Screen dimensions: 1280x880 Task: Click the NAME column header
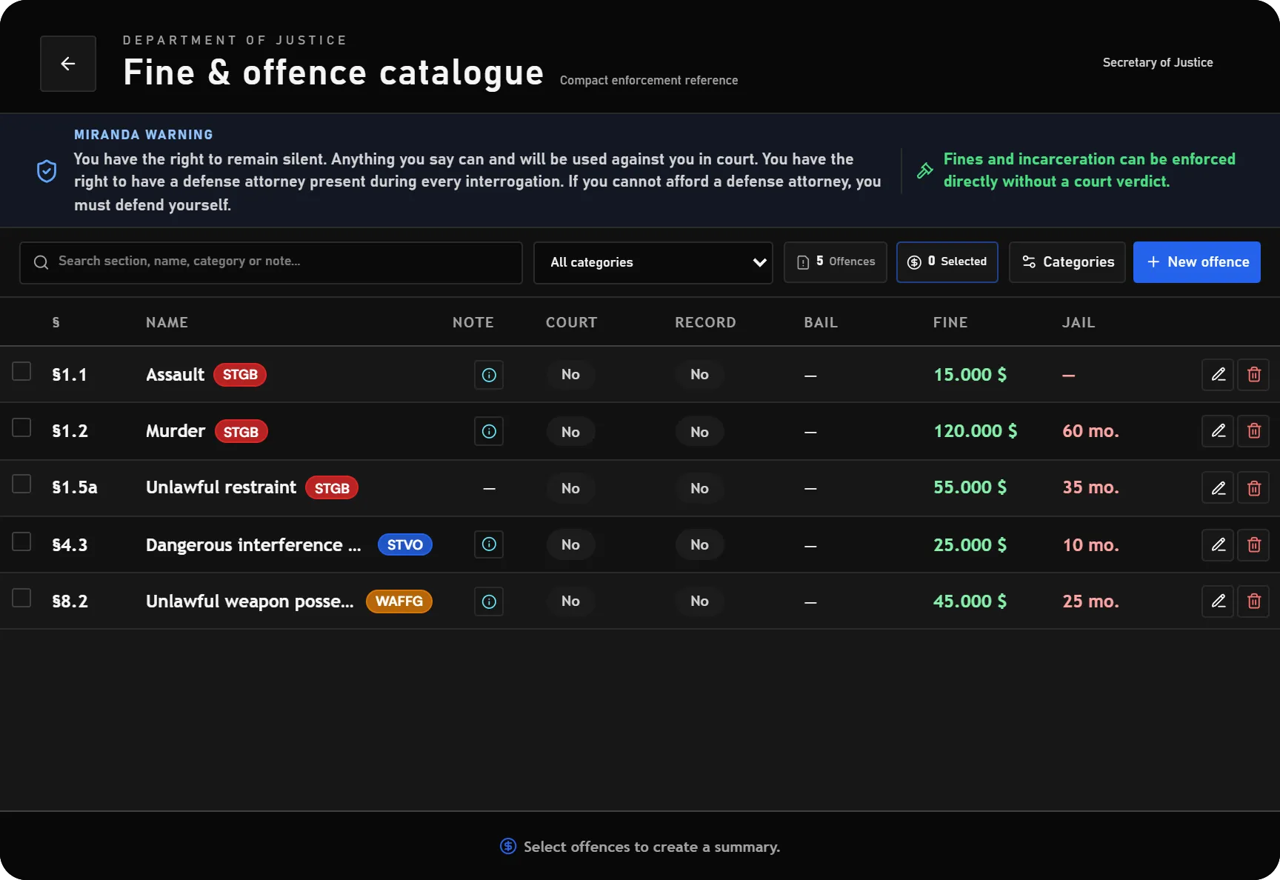click(x=167, y=322)
